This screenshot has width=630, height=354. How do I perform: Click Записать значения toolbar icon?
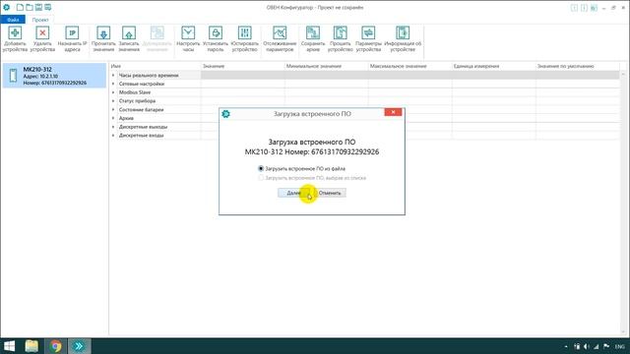[129, 39]
